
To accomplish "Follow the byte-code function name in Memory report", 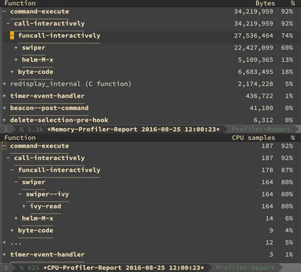I will point(36,72).
